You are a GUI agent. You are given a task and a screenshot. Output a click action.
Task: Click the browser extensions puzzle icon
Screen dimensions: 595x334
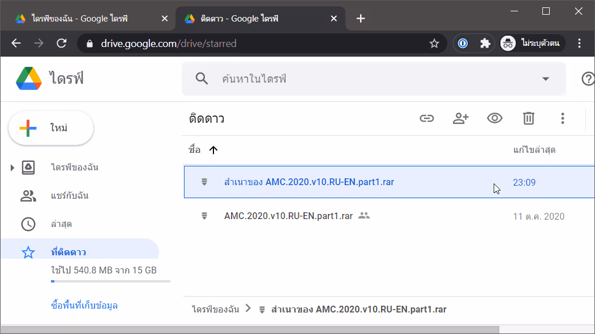click(485, 43)
